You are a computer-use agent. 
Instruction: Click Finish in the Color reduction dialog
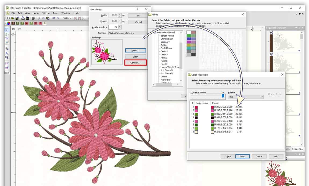tap(242, 156)
